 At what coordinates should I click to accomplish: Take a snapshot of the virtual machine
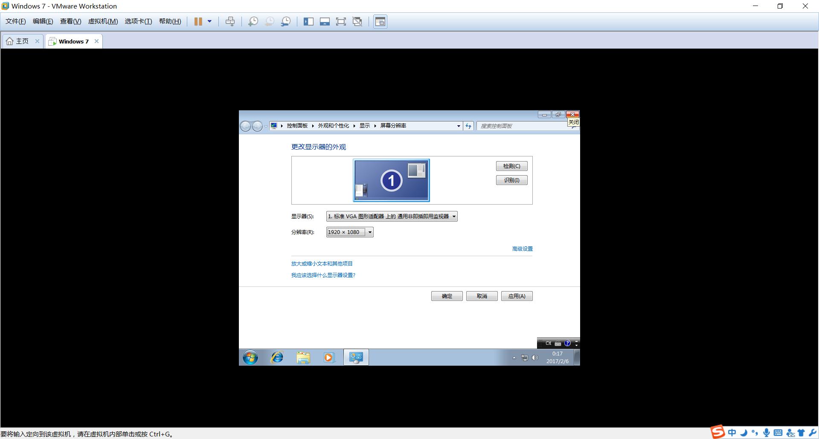tap(253, 21)
